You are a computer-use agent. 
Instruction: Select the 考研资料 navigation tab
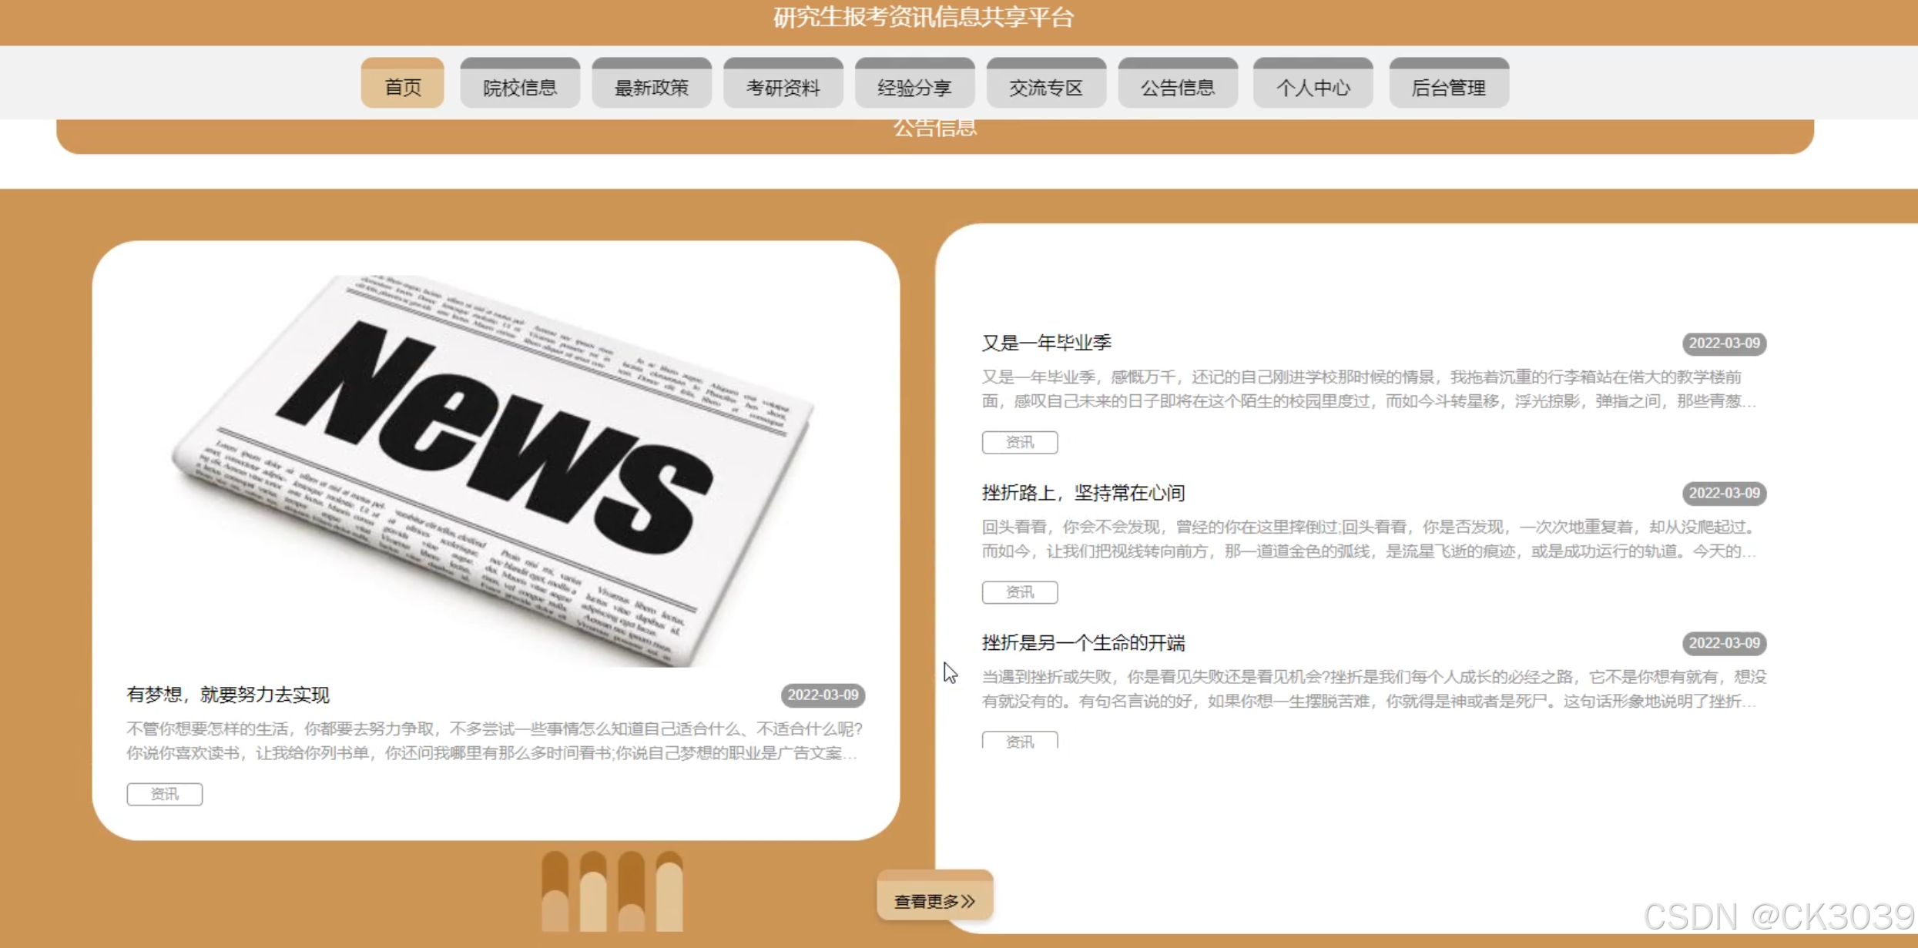coord(783,86)
